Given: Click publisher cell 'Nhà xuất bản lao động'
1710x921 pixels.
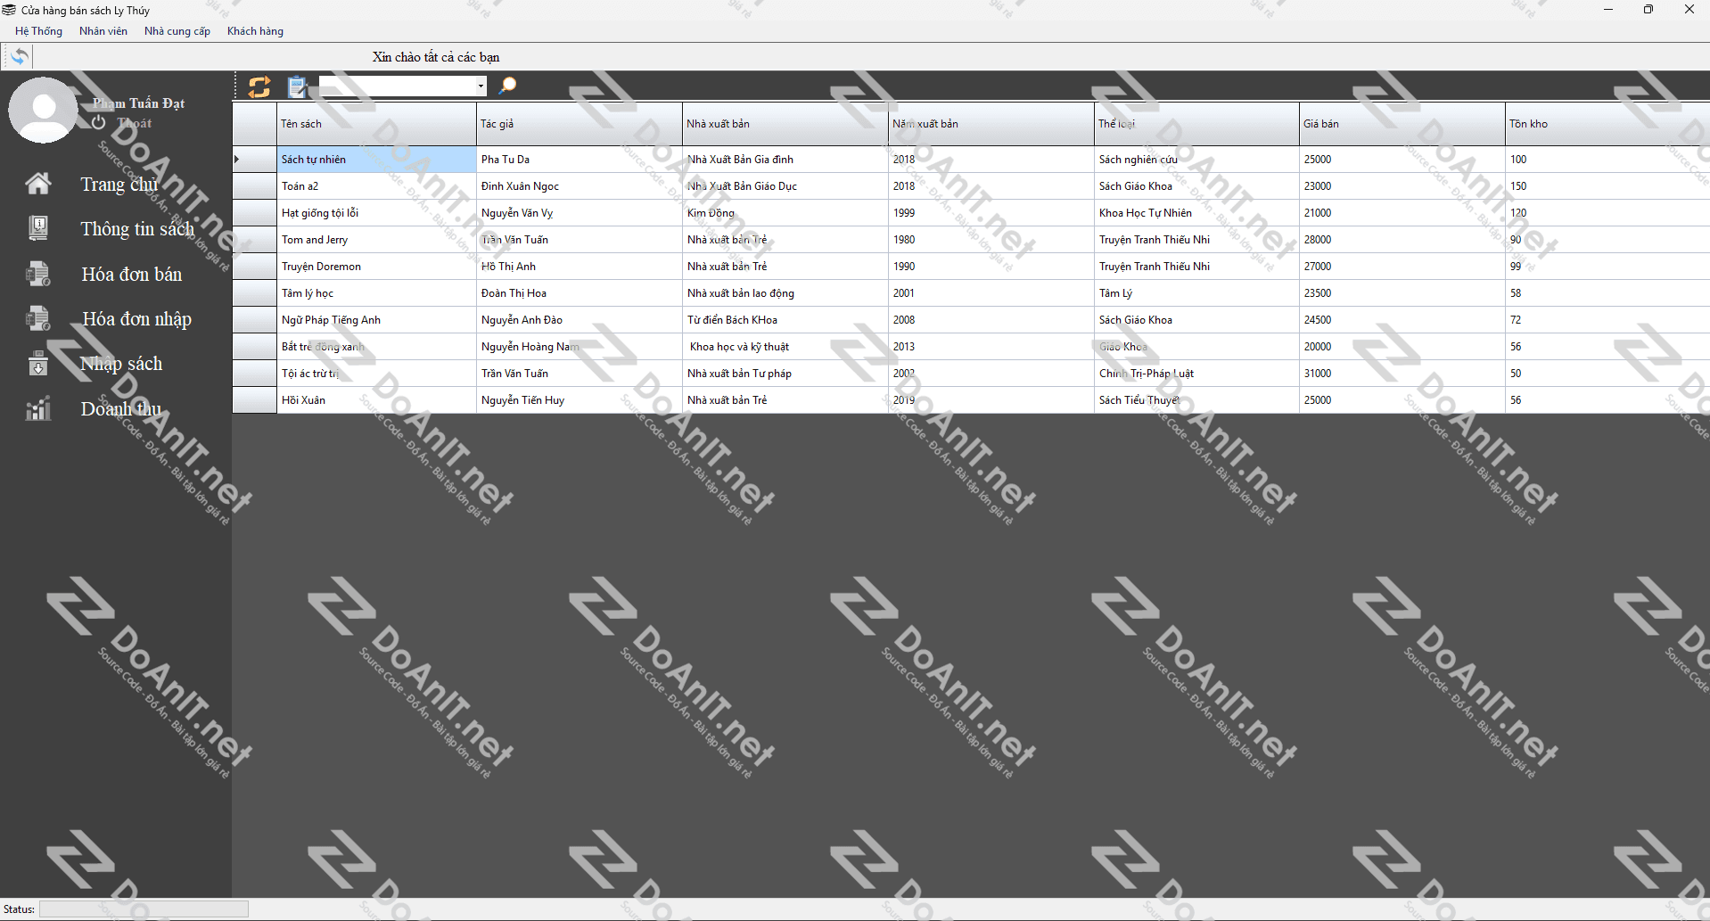Looking at the screenshot, I should (x=785, y=293).
